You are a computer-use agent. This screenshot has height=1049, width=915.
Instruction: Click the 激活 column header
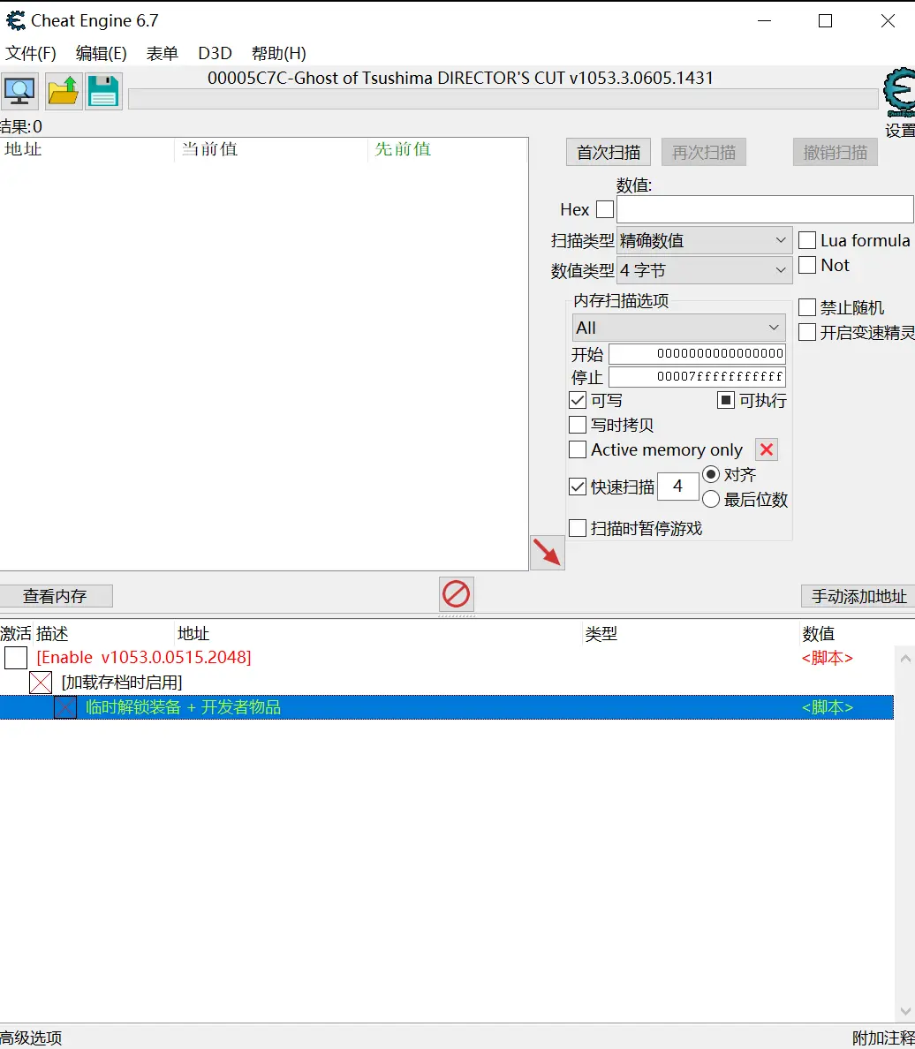coord(16,633)
